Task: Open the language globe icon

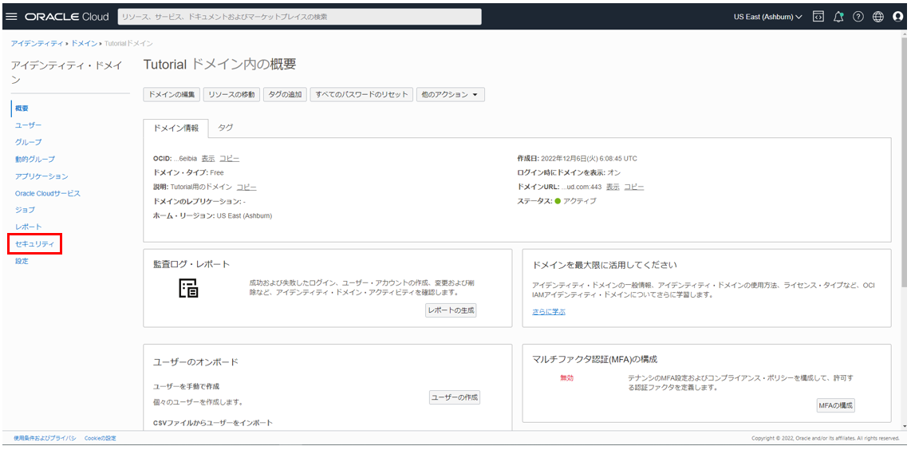Action: pos(878,17)
